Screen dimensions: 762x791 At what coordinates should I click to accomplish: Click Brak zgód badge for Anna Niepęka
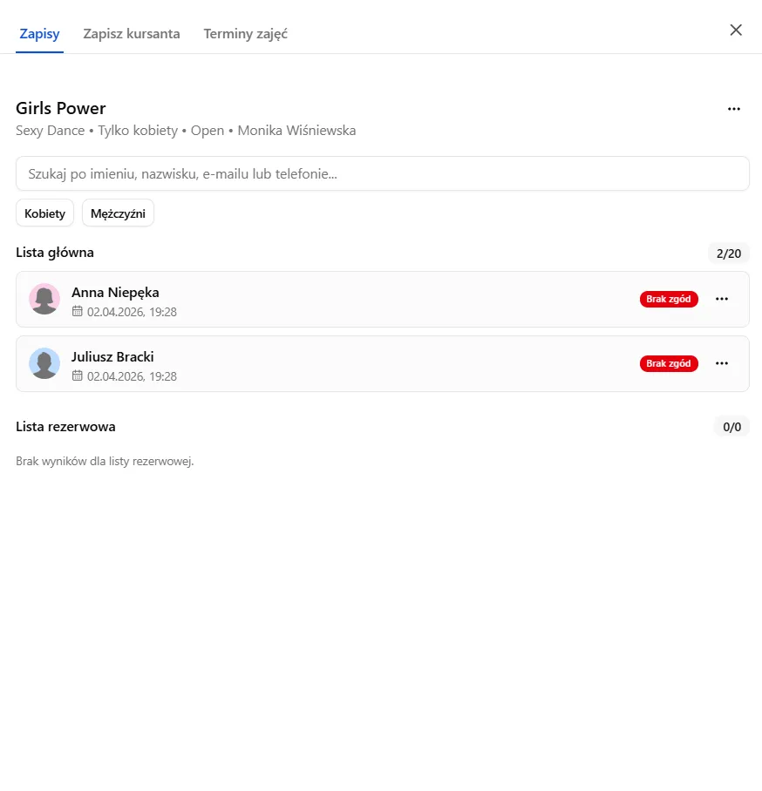[669, 299]
